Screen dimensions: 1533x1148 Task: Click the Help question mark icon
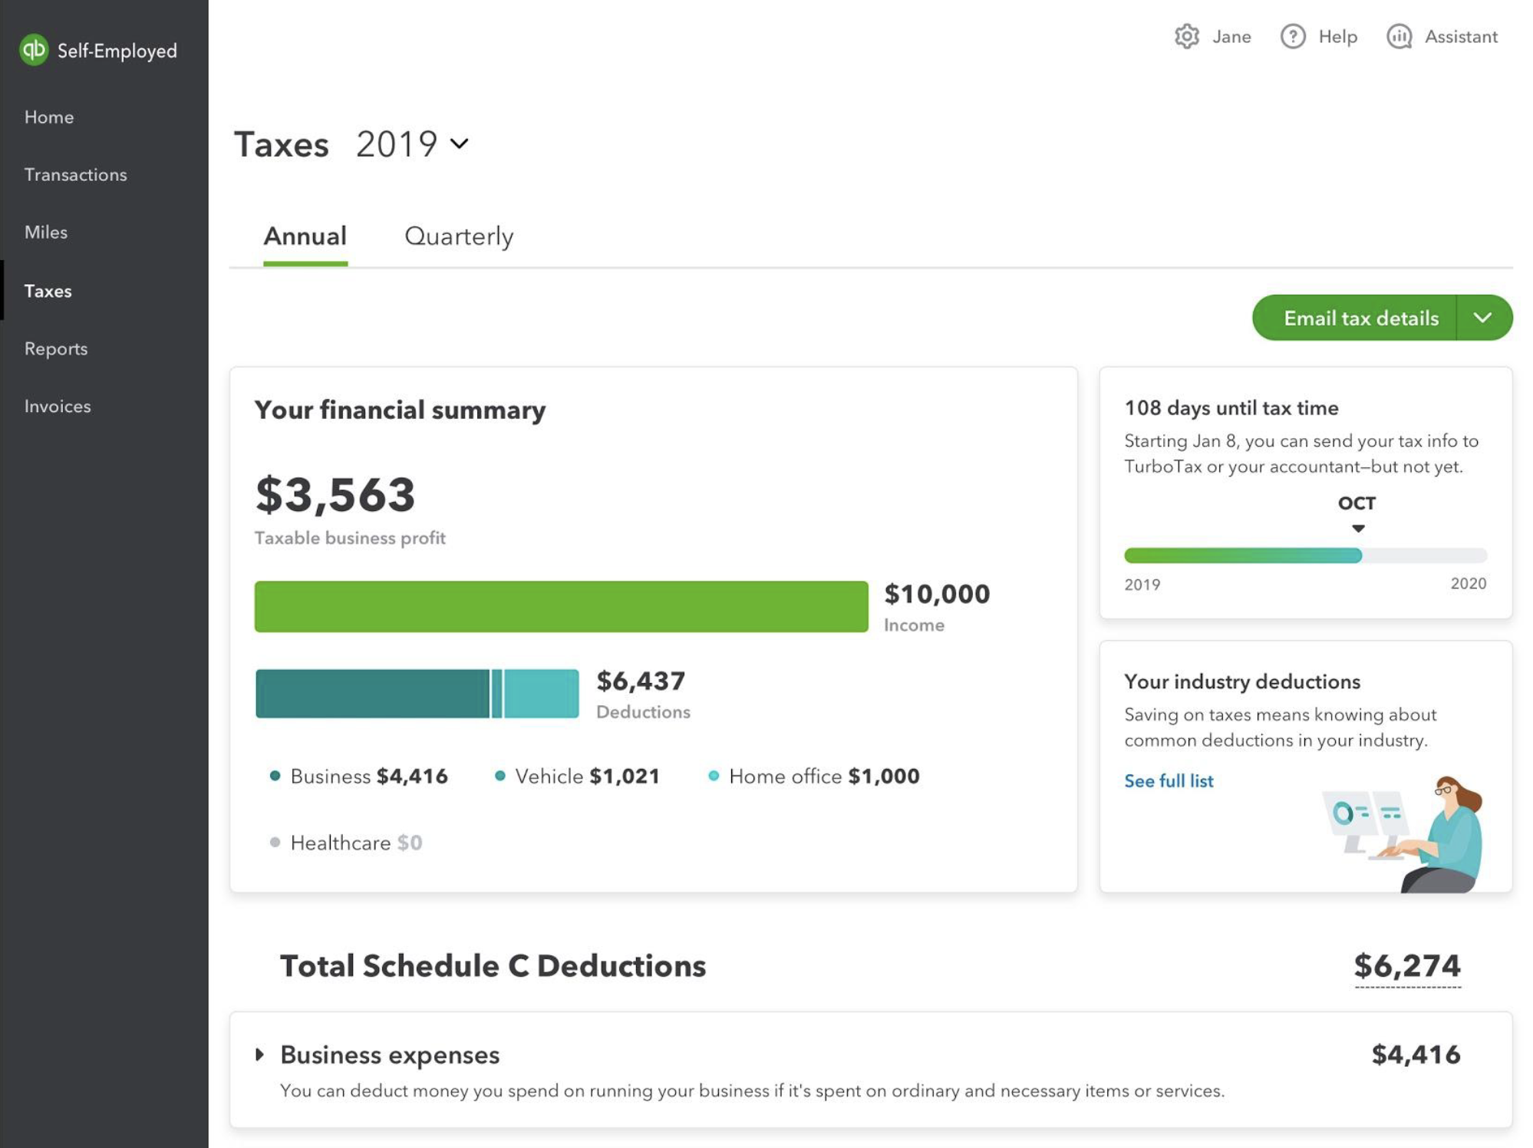[1293, 37]
